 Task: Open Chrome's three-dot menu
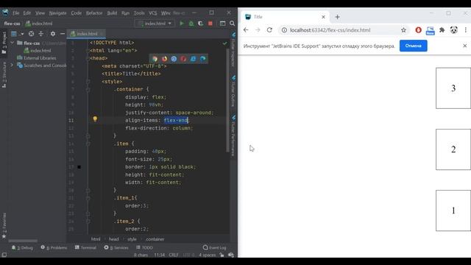(x=465, y=30)
